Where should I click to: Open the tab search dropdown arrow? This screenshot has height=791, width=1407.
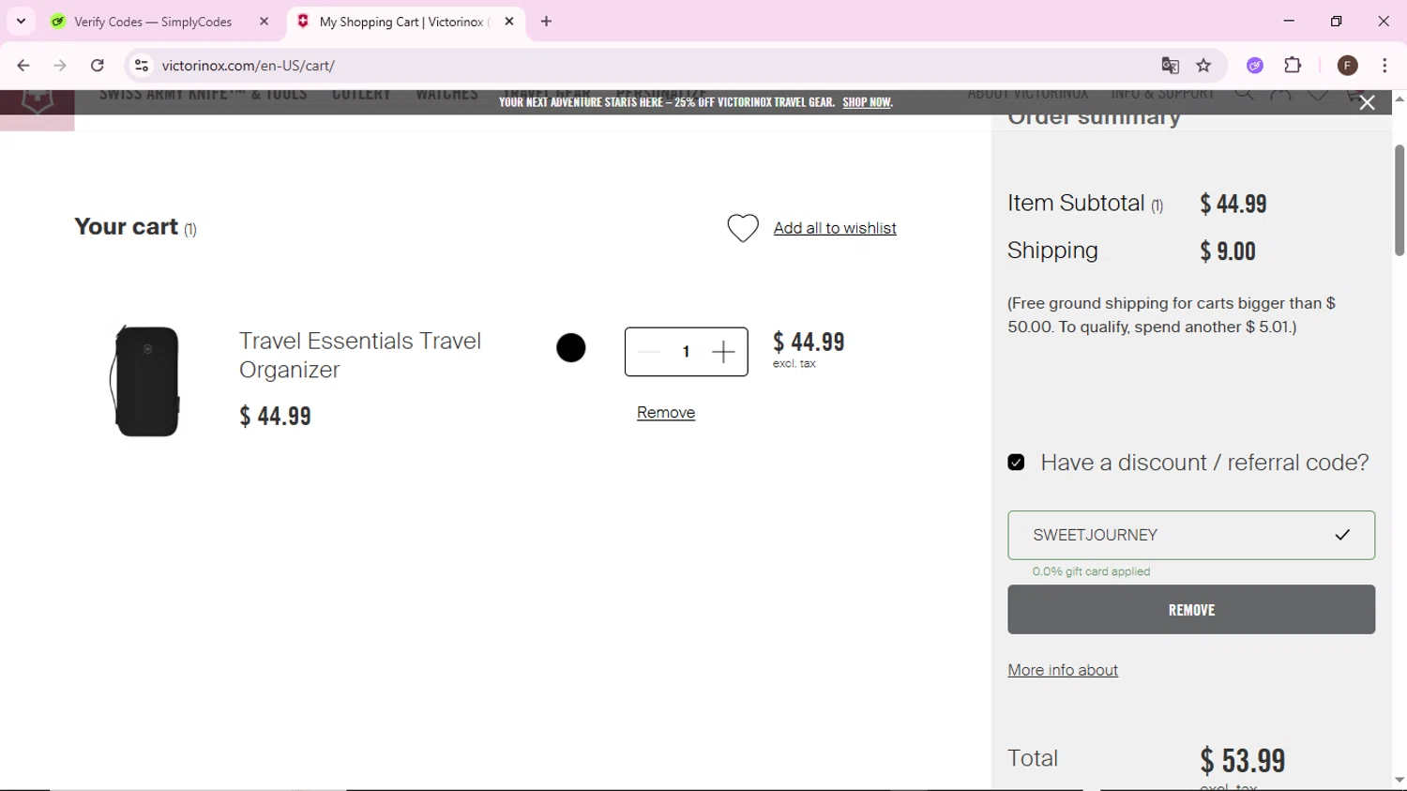[21, 21]
